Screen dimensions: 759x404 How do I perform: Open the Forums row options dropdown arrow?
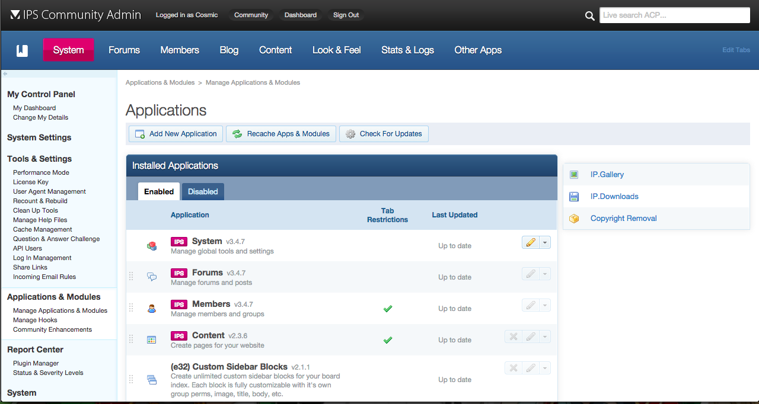click(545, 273)
